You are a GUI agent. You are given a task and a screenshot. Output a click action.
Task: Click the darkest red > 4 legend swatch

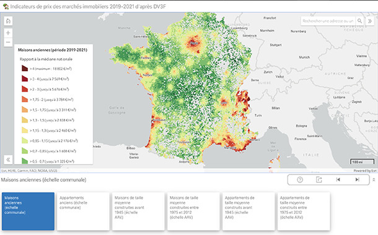[x=25, y=68]
